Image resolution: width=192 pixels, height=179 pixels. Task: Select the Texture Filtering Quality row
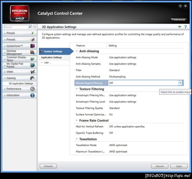129,108
